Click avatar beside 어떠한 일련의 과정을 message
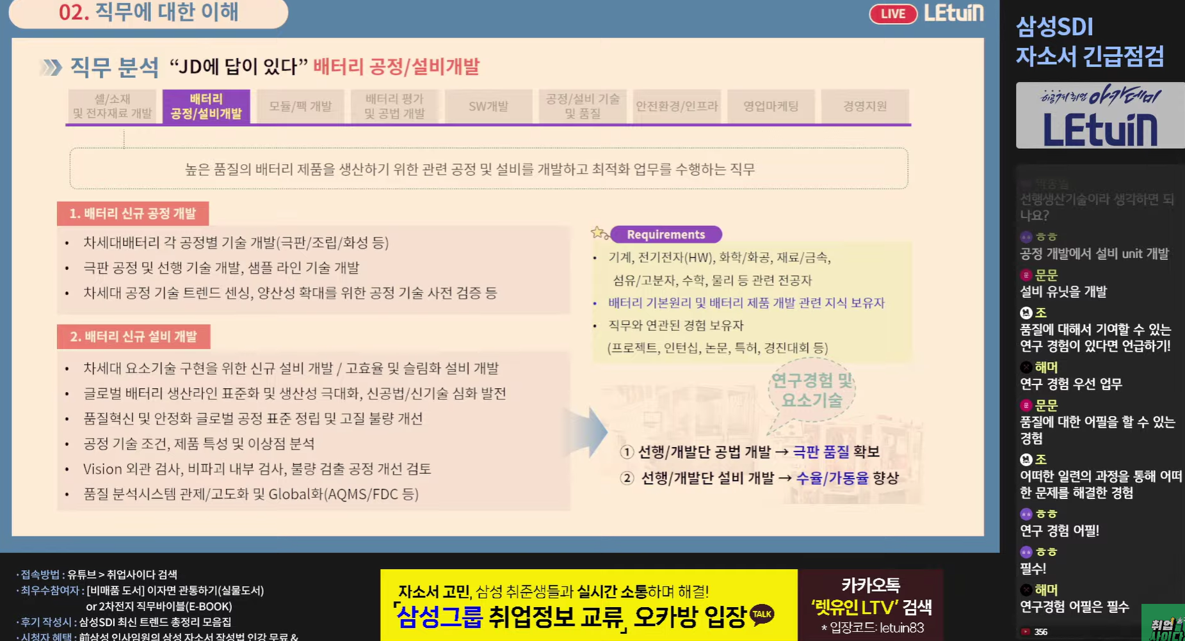This screenshot has height=641, width=1185. (x=1026, y=459)
